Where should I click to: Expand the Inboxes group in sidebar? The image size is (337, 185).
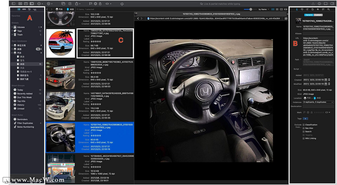point(12,27)
